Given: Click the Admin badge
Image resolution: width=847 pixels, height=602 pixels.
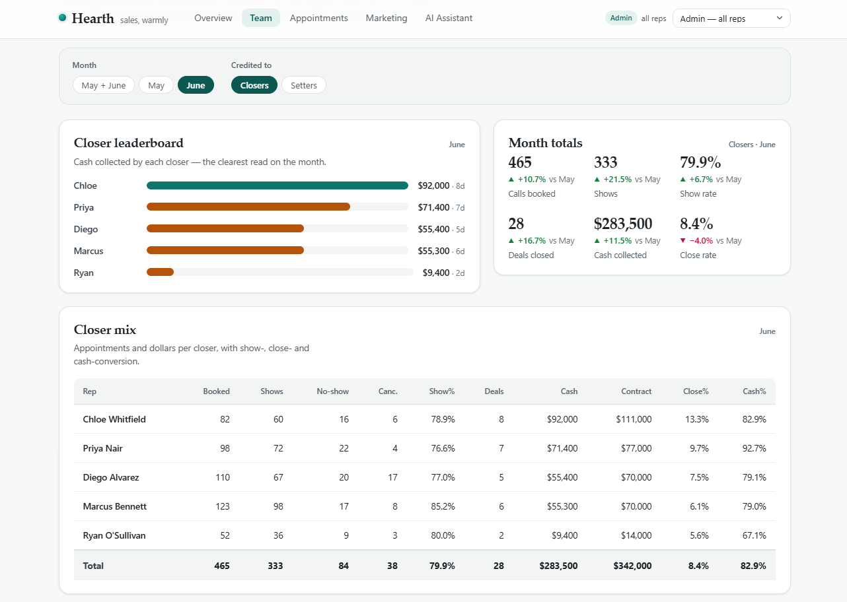Looking at the screenshot, I should 621,18.
